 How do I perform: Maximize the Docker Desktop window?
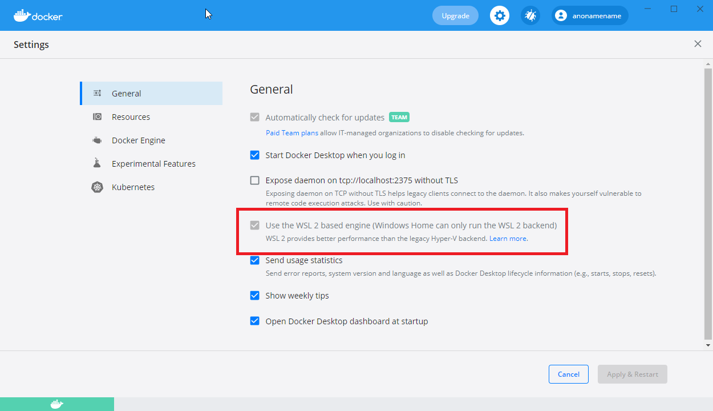[x=674, y=9]
